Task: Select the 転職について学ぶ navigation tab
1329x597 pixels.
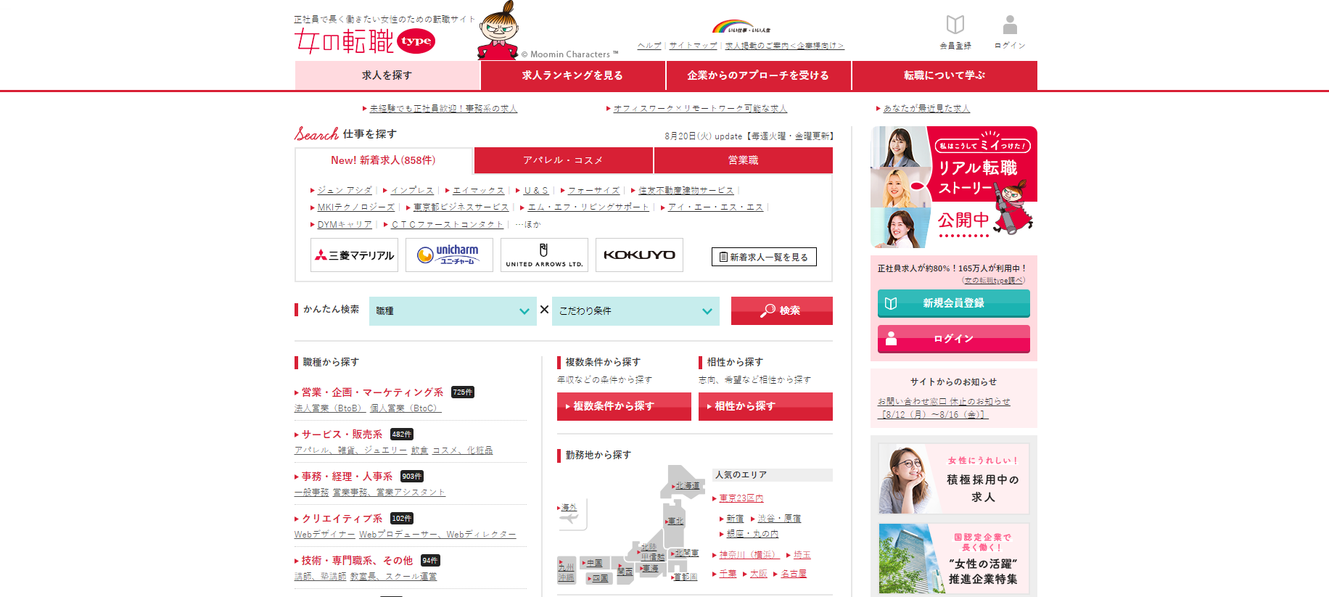Action: pyautogui.click(x=945, y=75)
